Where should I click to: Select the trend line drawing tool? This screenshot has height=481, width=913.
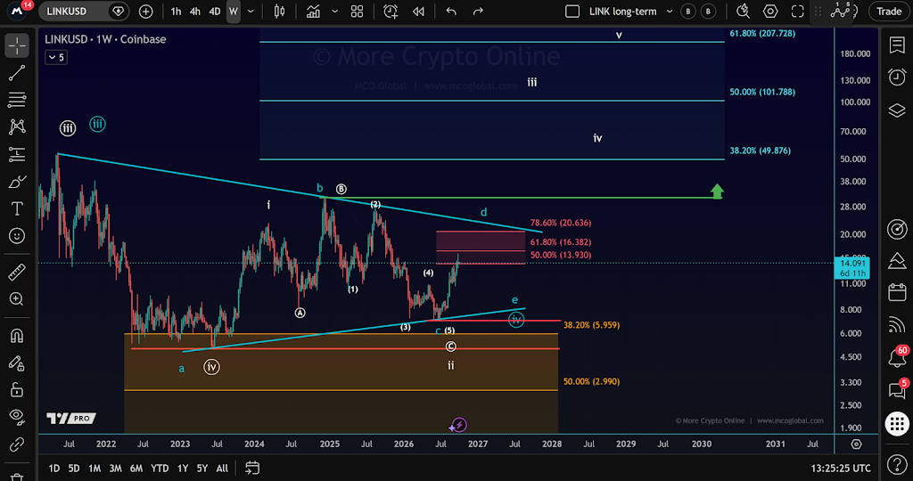(x=17, y=73)
